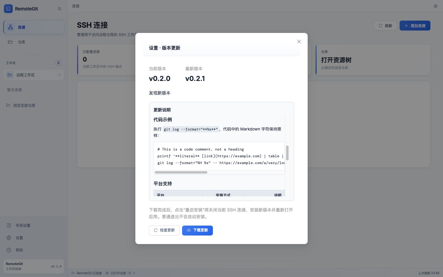This screenshot has height=277, width=443.
Task: Click the v0.2.1 latest version text
Action: [x=195, y=78]
